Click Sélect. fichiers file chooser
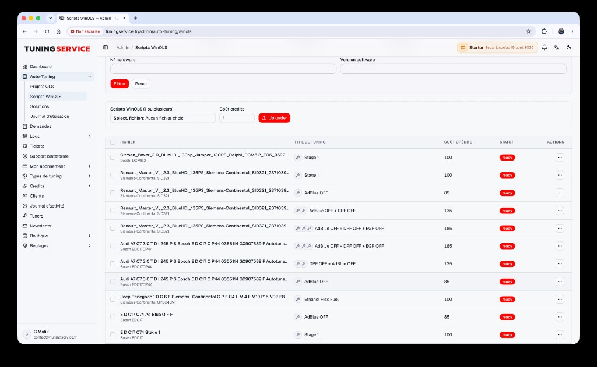The image size is (597, 367). pyautogui.click(x=163, y=118)
